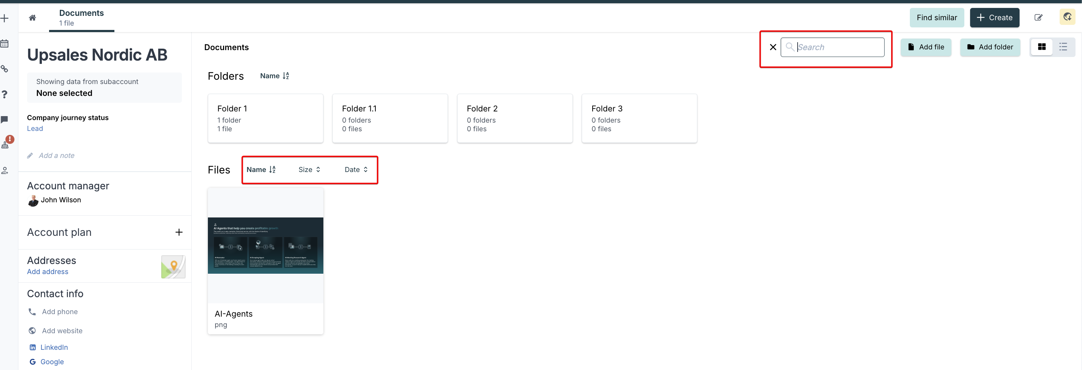Sort files by Date
This screenshot has height=370, width=1082.
coord(356,169)
